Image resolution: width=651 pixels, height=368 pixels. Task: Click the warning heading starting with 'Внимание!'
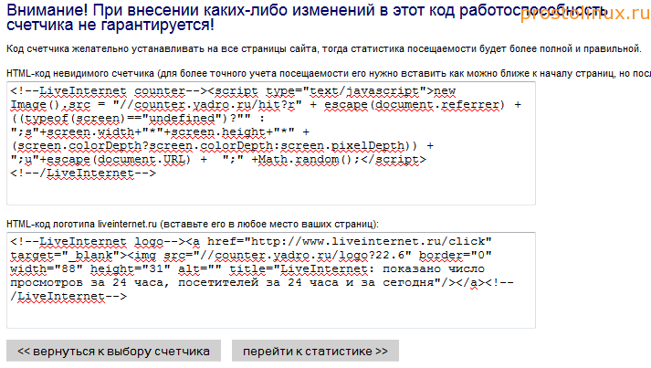pyautogui.click(x=307, y=17)
